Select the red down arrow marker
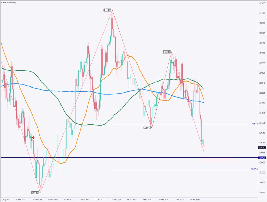Viewport: 267px width, 202px height. coord(33,137)
